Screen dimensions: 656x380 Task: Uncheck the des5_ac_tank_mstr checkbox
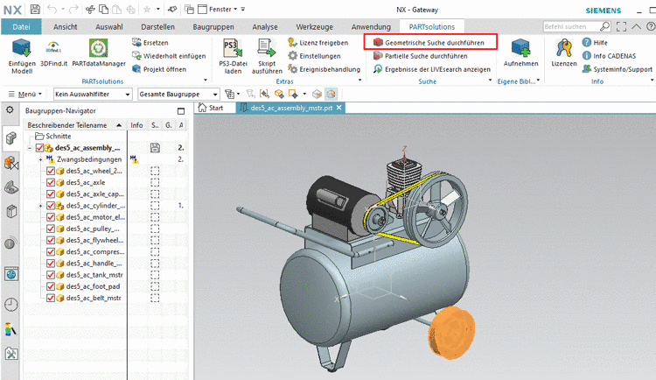(51, 275)
